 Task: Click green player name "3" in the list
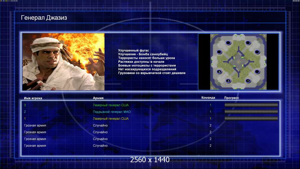tap(25, 105)
